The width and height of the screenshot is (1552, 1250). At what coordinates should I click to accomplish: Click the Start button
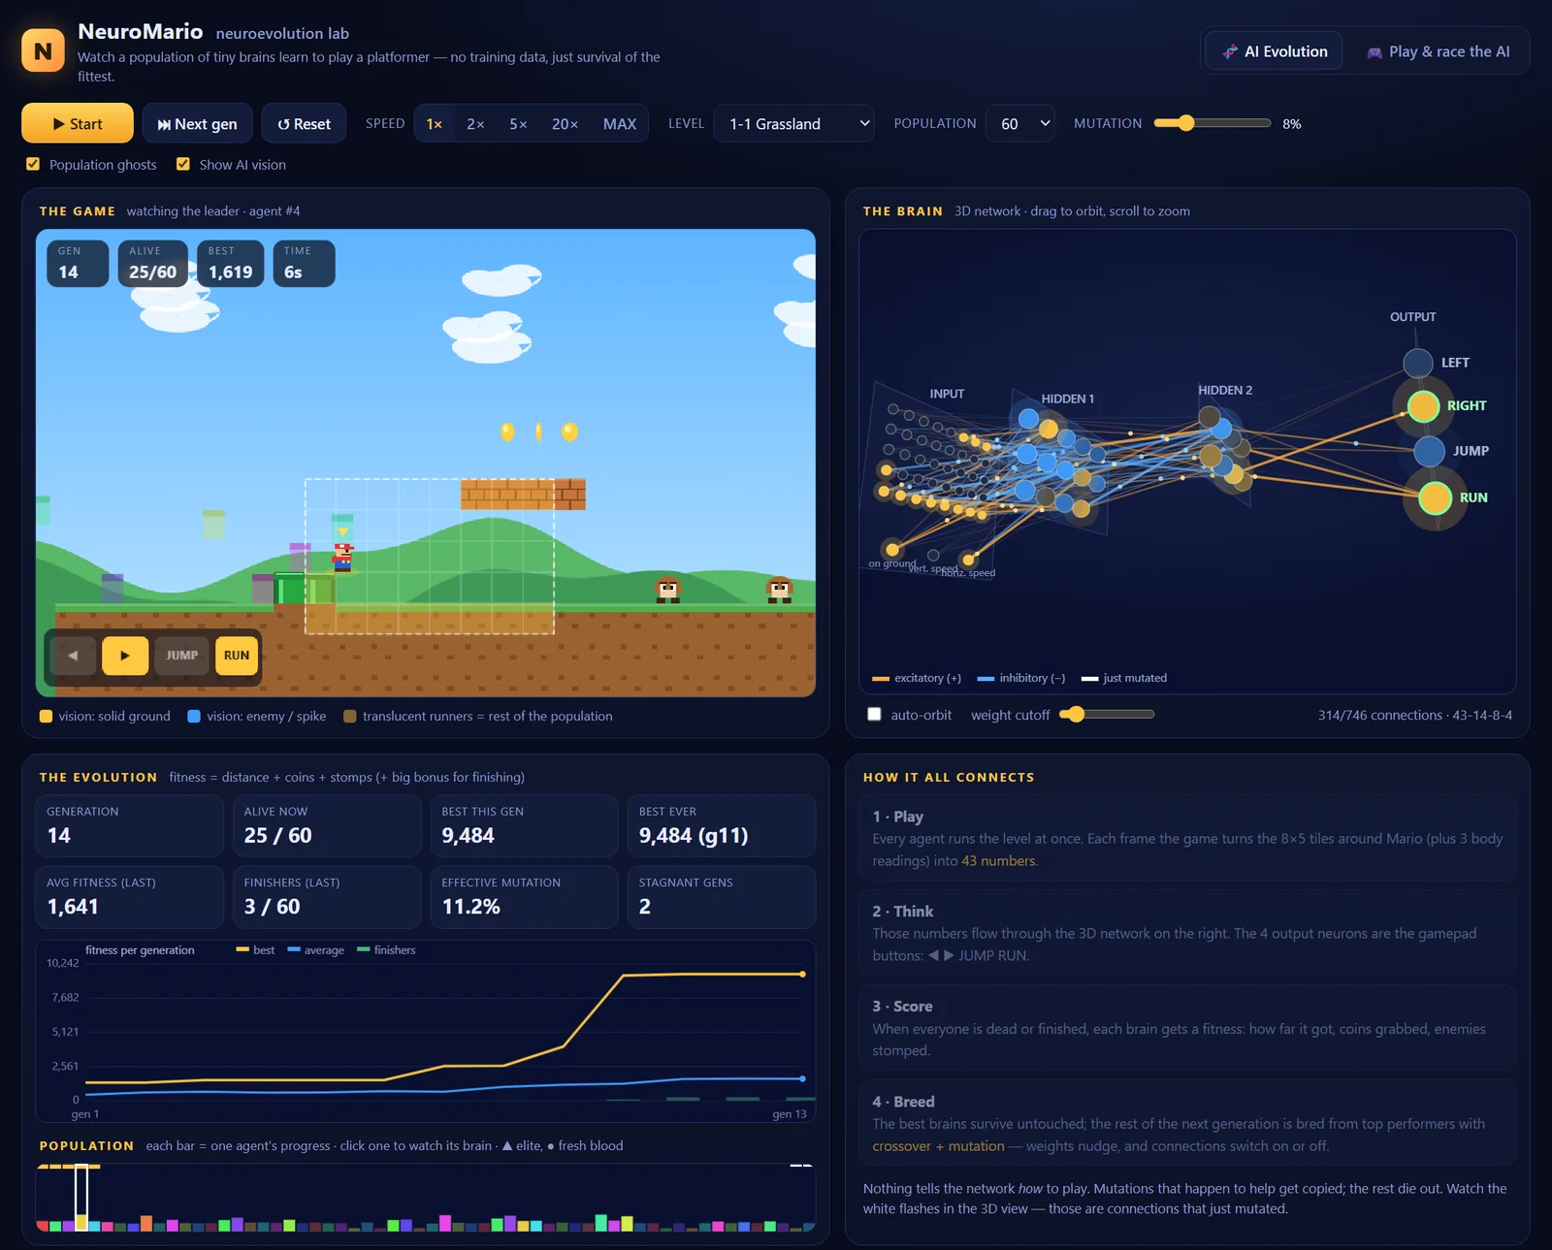pyautogui.click(x=78, y=123)
